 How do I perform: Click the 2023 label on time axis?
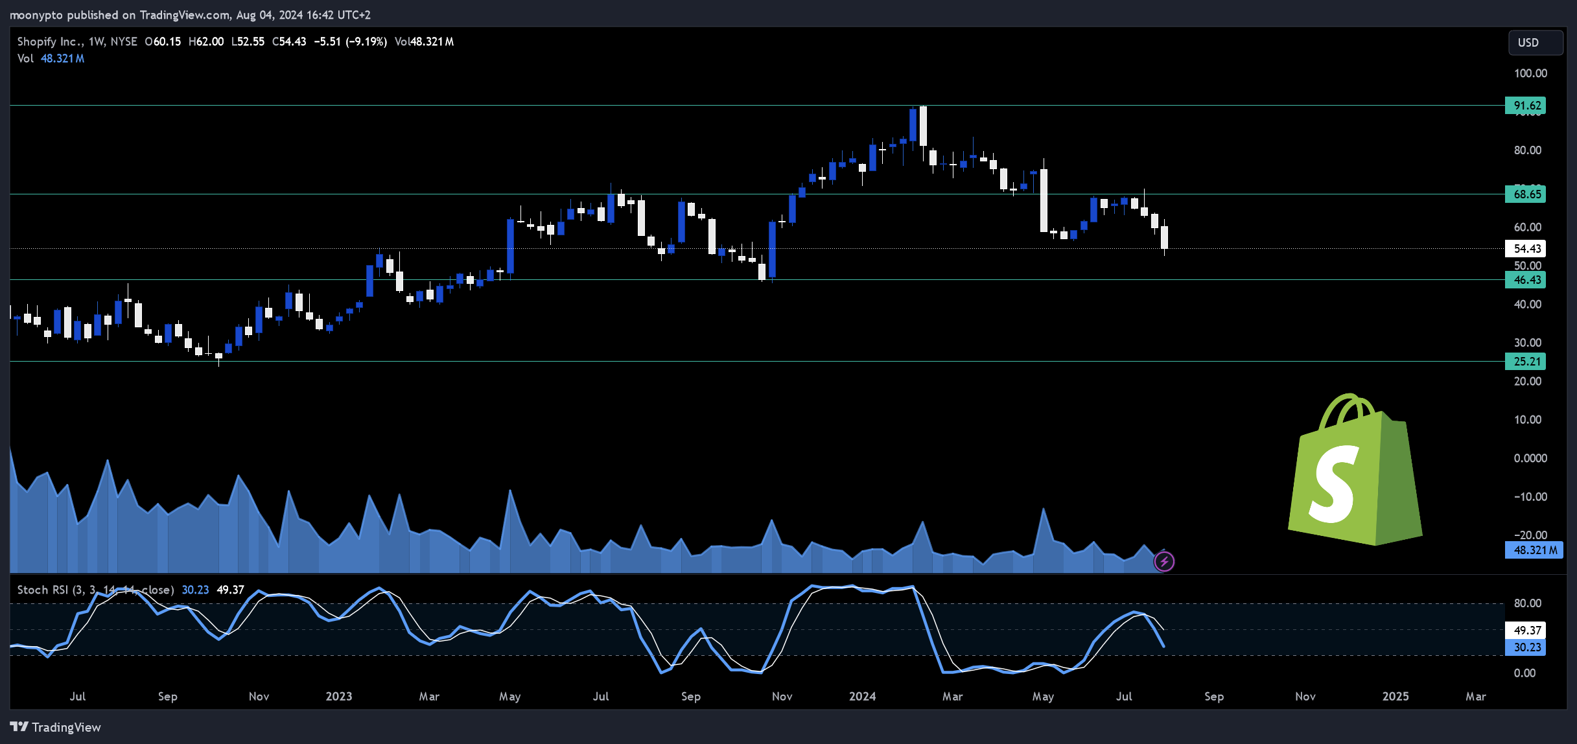(x=339, y=696)
